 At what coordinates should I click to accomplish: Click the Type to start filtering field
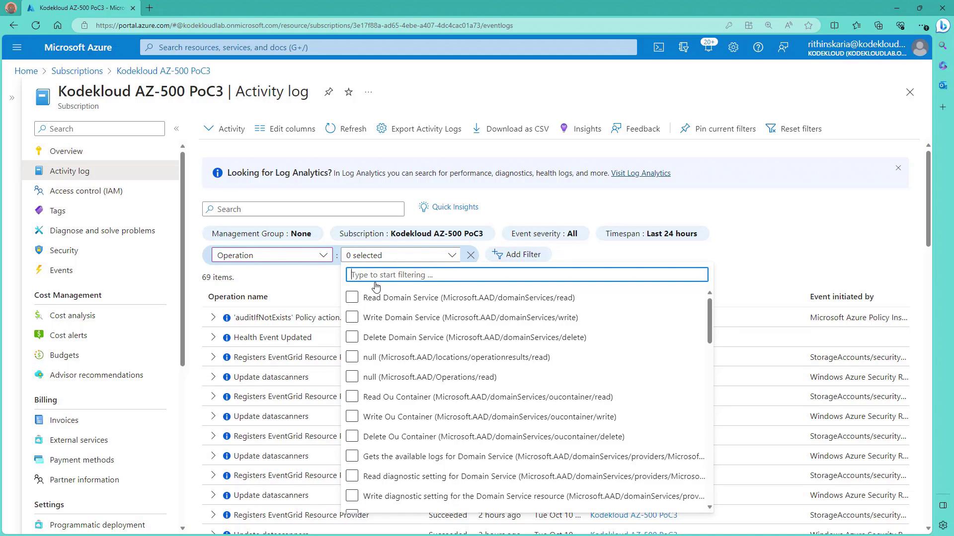coord(527,274)
